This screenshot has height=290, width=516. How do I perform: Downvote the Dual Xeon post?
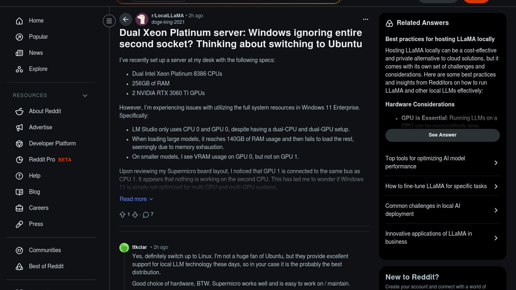tap(135, 215)
